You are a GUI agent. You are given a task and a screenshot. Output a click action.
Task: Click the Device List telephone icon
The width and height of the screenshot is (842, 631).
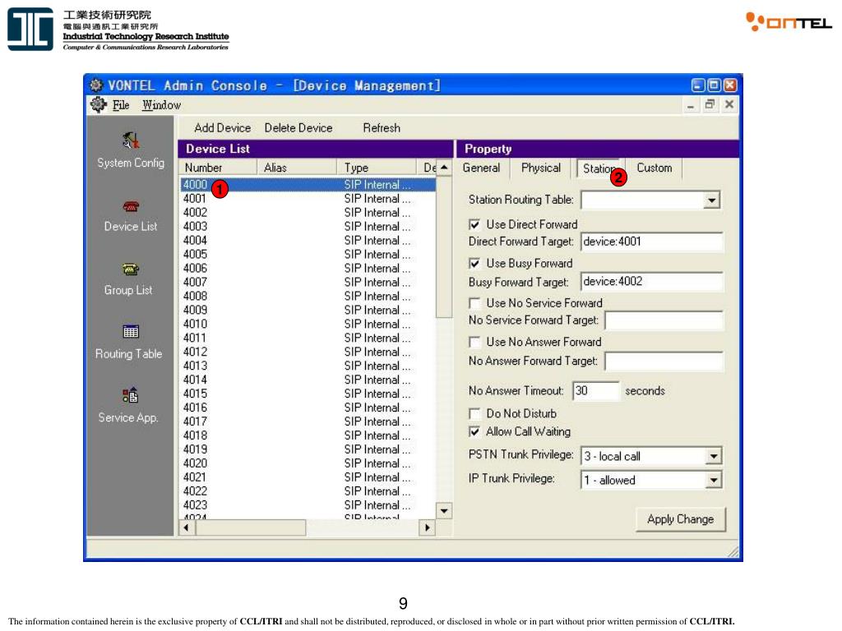point(131,206)
